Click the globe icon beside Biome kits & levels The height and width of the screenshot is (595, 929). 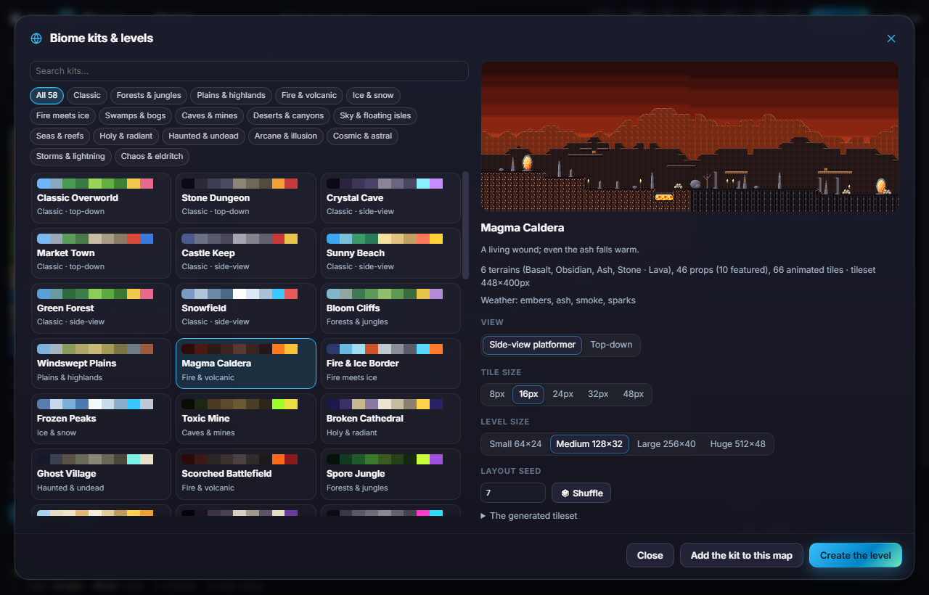point(36,38)
